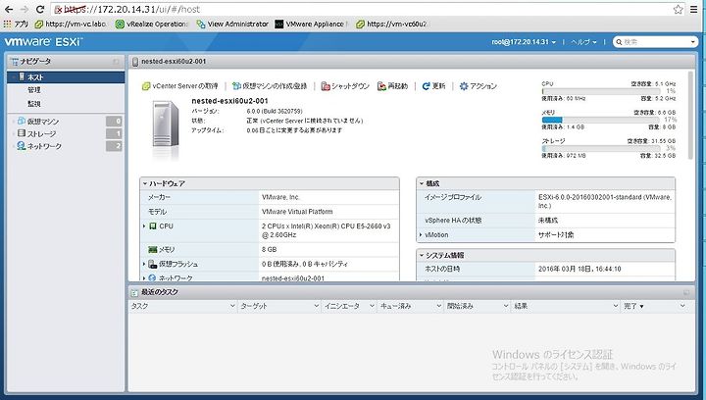Reload the page with browser refresh icon
Image resolution: width=706 pixels, height=400 pixels.
point(40,9)
